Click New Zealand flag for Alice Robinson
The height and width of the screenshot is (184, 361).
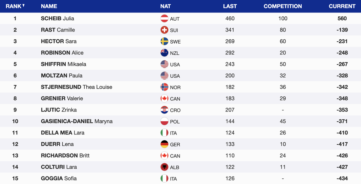pos(164,53)
